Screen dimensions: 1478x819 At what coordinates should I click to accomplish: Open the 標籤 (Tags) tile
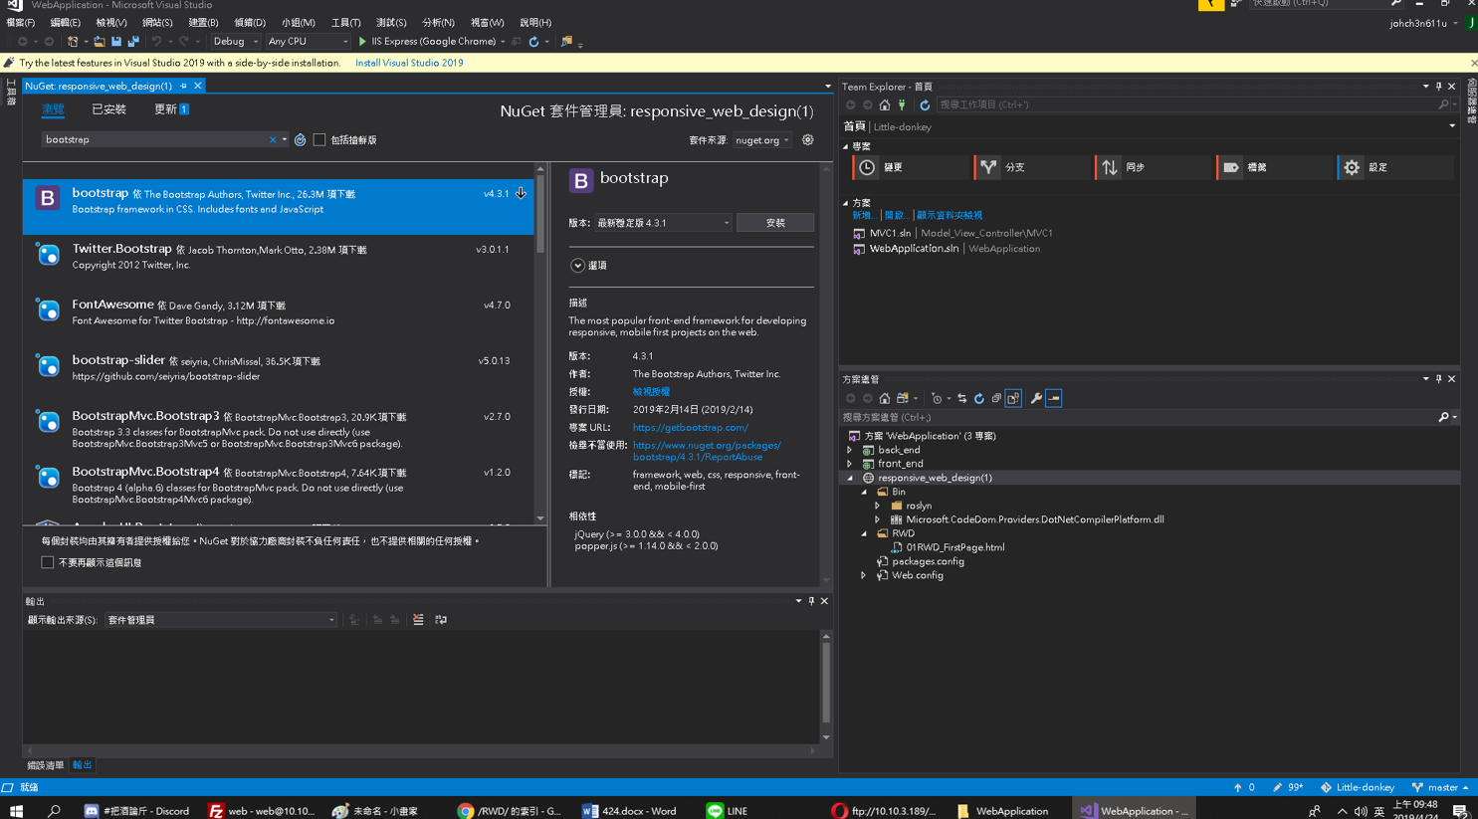(1277, 167)
